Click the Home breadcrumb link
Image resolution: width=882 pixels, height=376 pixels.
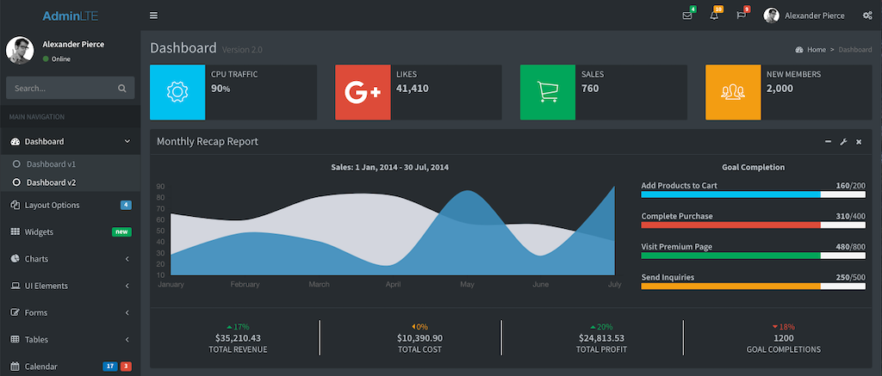(816, 50)
